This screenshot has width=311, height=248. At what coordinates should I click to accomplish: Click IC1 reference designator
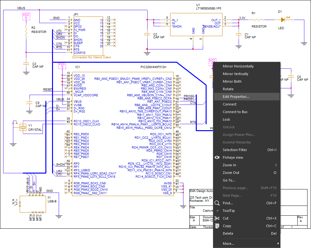click(x=77, y=67)
